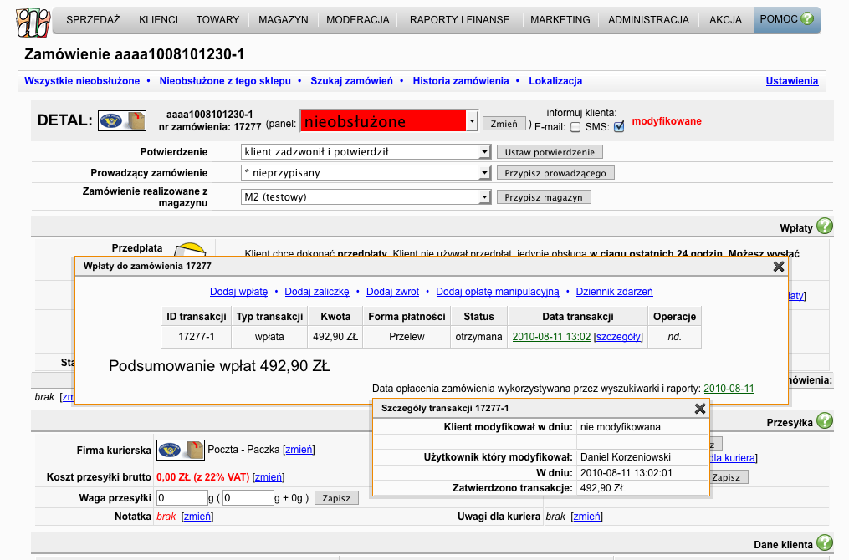Image resolution: width=849 pixels, height=560 pixels.
Task: Open the KLIENCI menu
Action: 158,20
